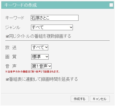This screenshot has width=115, height=106.
Task: Click the white square icon in title bar
Action: pos(111,5)
